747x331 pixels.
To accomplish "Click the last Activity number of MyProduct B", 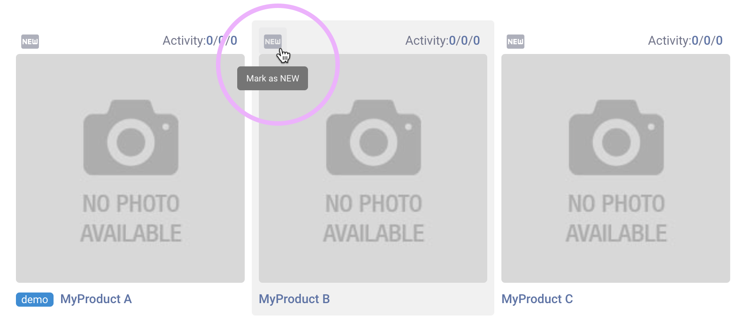I will click(x=477, y=41).
